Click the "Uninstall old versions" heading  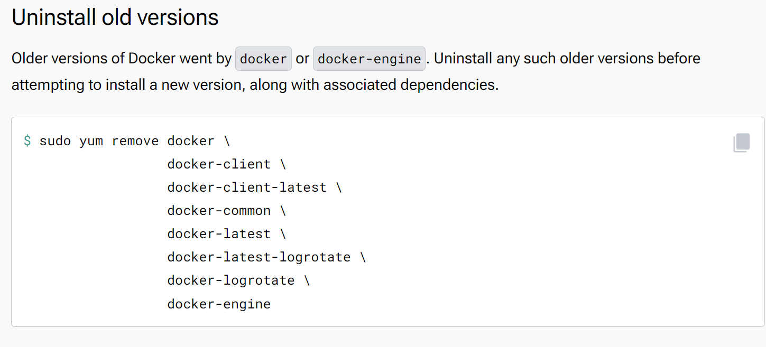click(115, 17)
